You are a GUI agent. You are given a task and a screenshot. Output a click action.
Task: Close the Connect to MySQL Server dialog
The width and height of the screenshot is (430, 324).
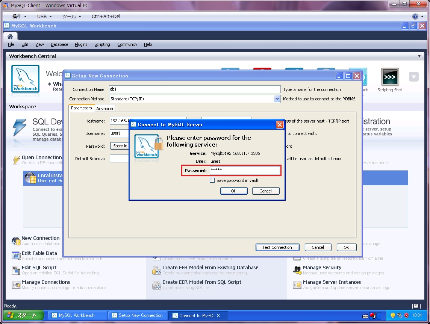[x=280, y=125]
